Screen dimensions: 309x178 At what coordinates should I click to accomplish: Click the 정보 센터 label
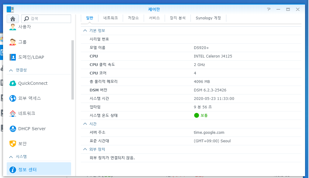point(27,170)
